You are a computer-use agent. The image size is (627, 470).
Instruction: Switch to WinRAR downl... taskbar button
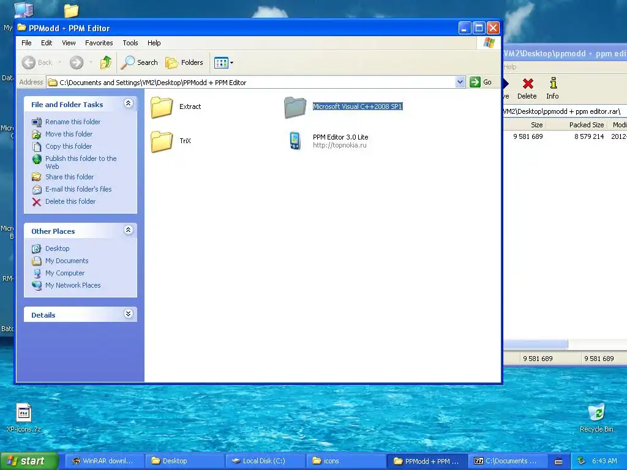click(104, 461)
